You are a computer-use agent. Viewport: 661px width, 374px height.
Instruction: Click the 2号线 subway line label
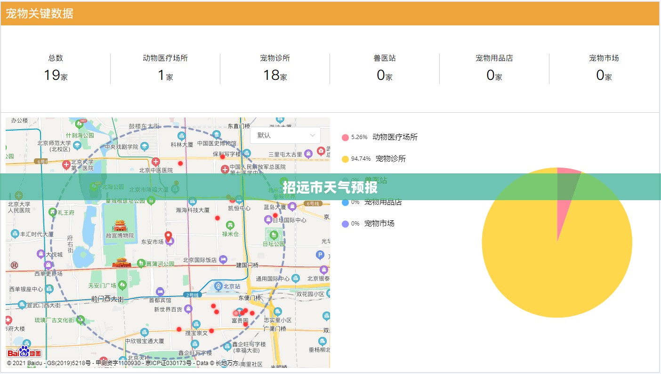(x=193, y=295)
